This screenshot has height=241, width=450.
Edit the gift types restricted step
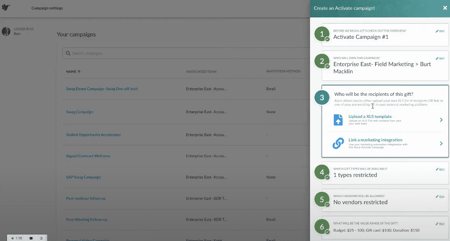(440, 170)
